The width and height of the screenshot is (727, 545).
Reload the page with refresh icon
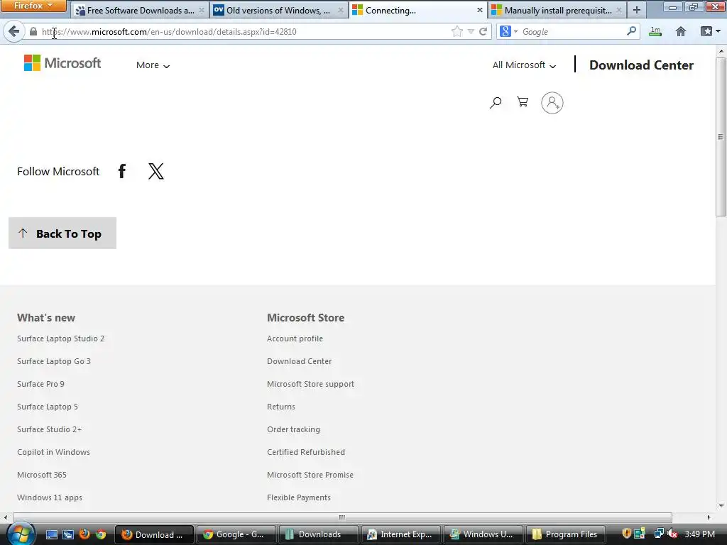tap(483, 31)
